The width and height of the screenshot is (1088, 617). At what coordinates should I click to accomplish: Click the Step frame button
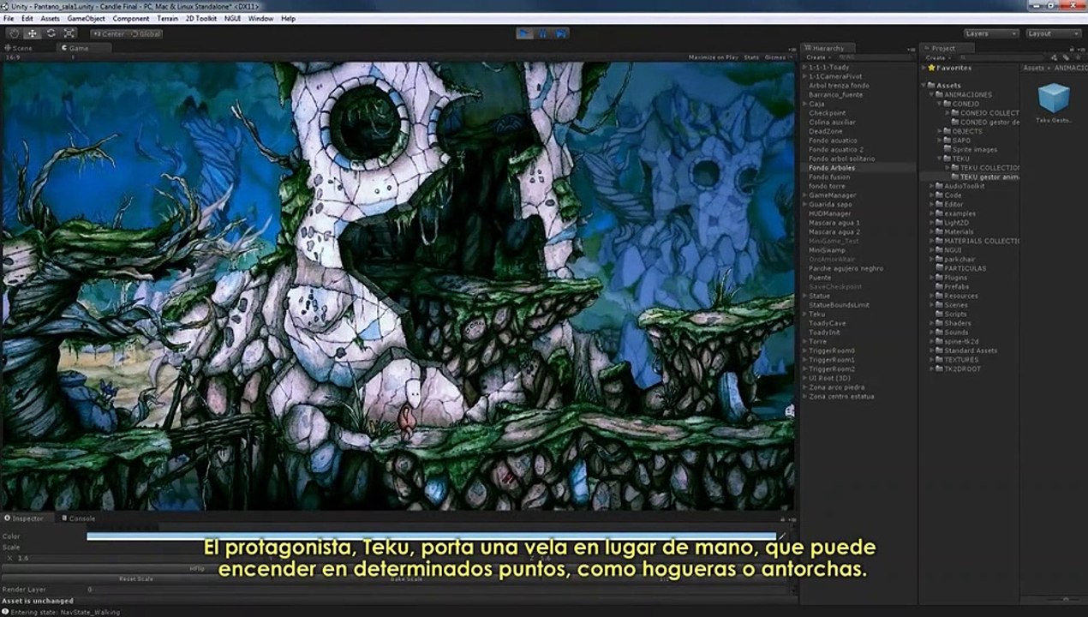click(x=561, y=33)
